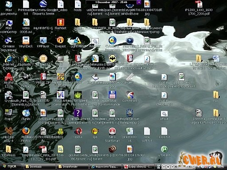Open Мой компьютер desktop icon
Image resolution: width=227 pixels, height=170 pixels.
click(x=9, y=26)
